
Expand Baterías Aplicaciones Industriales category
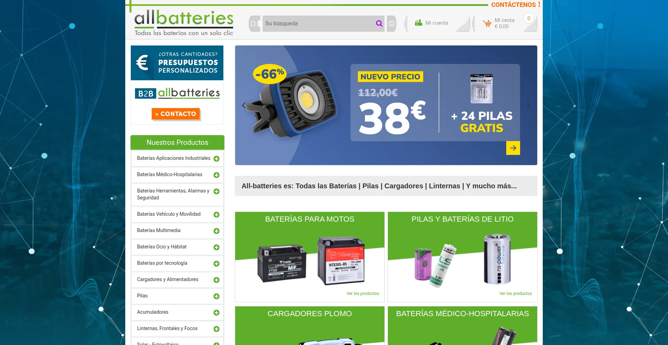(216, 159)
